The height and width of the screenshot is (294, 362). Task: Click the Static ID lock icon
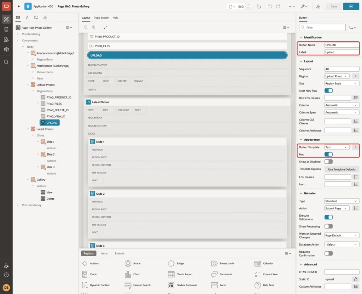coord(356,279)
